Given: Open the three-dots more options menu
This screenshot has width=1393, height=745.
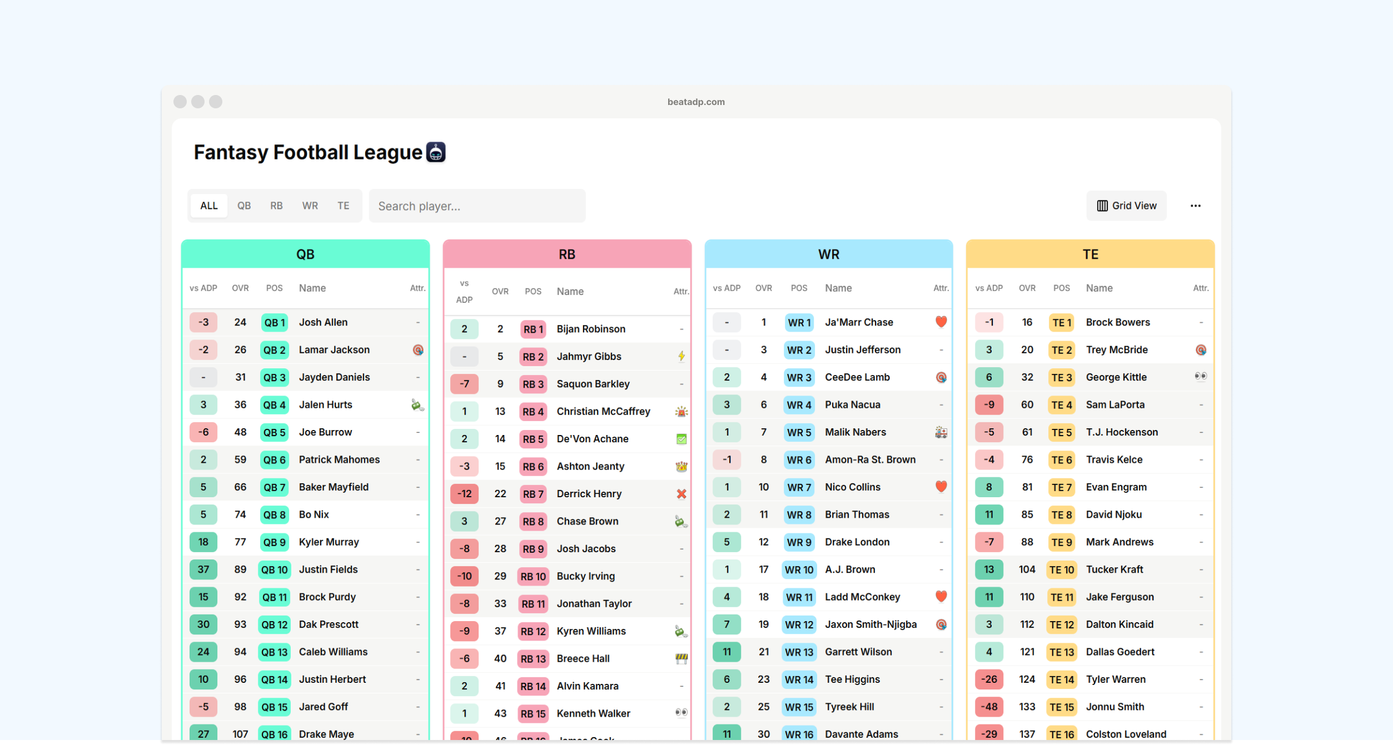Looking at the screenshot, I should click(x=1195, y=206).
